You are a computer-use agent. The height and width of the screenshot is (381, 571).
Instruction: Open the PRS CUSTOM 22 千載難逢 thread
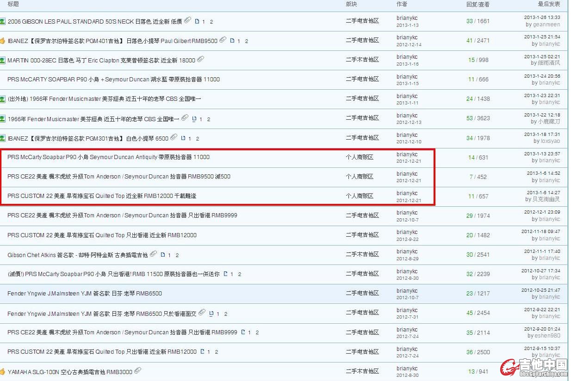coord(102,196)
